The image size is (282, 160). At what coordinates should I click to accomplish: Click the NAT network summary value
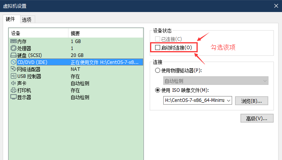pyautogui.click(x=75, y=69)
